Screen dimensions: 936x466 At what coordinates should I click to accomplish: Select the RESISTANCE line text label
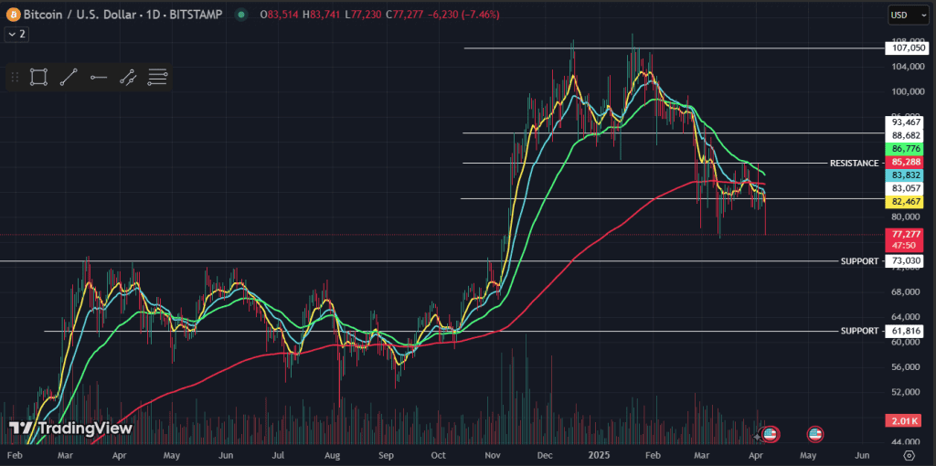point(855,163)
